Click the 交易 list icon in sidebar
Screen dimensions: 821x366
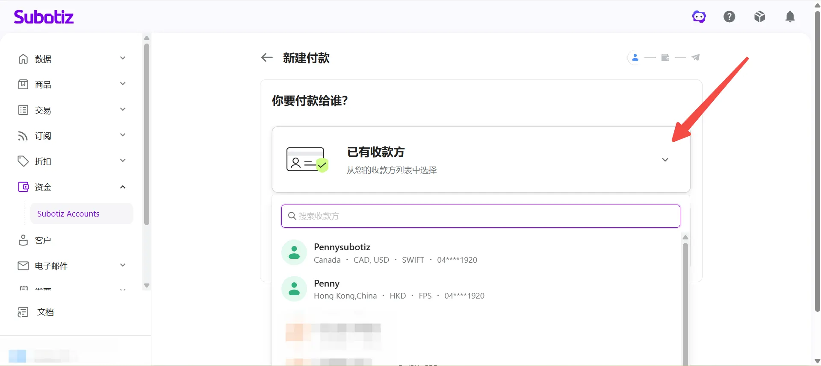(23, 110)
